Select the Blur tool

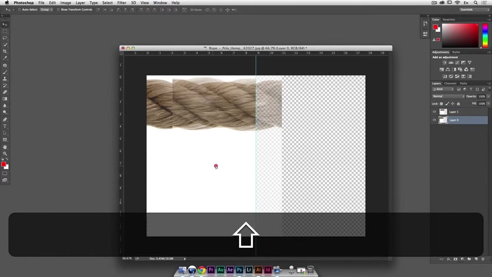click(x=5, y=105)
